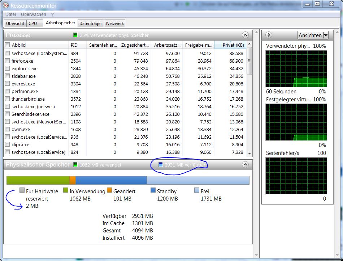
Task: Toggle the select-all checkbox next to Abbild
Action: pos(8,45)
